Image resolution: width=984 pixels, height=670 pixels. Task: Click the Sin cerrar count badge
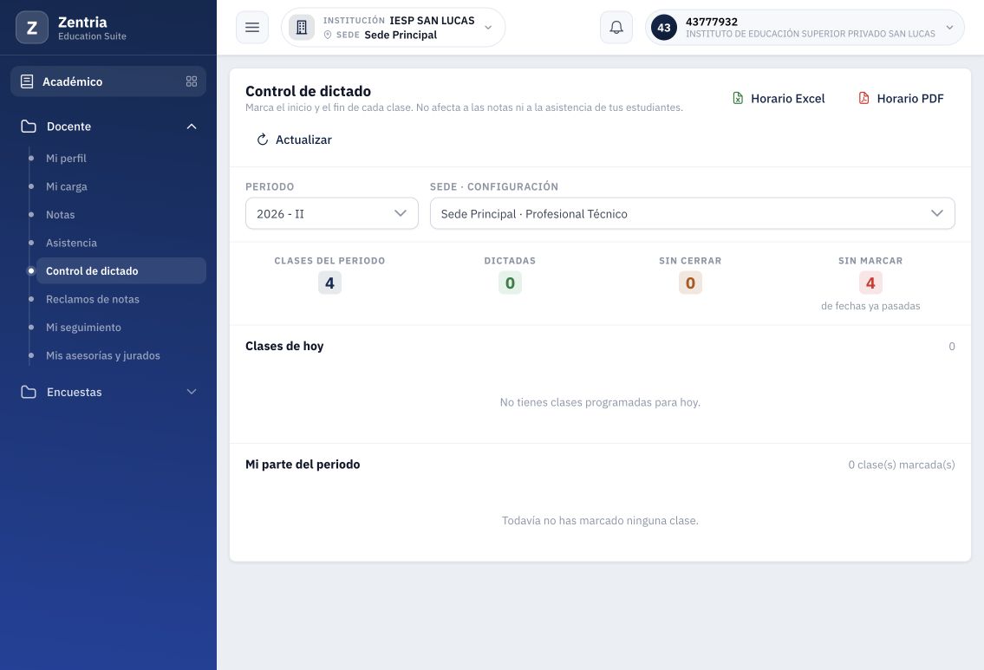[x=690, y=283]
